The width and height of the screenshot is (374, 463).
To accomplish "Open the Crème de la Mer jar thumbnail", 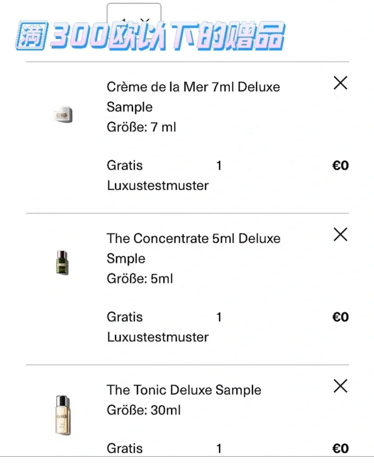I will click(63, 114).
